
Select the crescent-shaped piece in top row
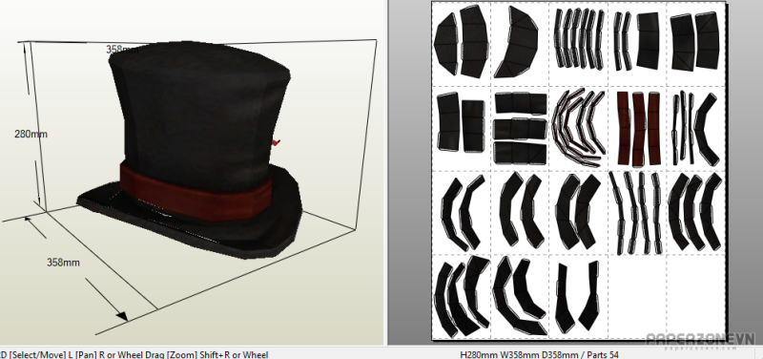[516, 42]
